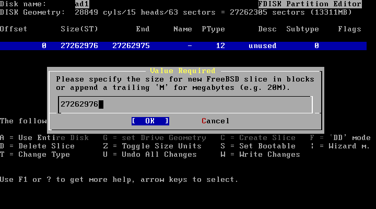Click the 'Undo All Changes' command
The height and width of the screenshot is (209, 376).
150,155
